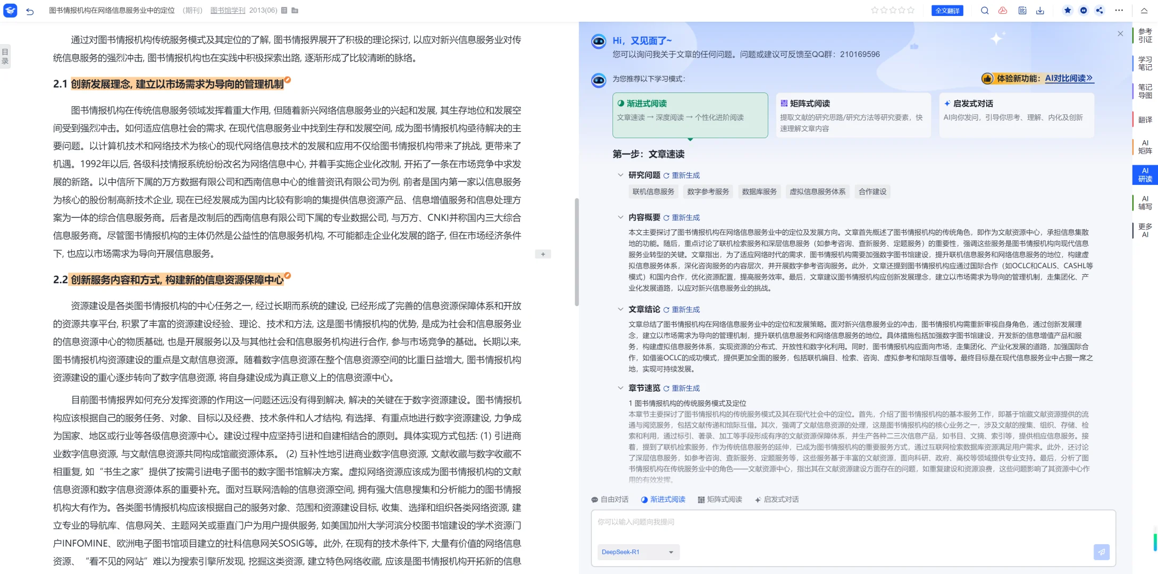Rate the article with the star rating
Image resolution: width=1158 pixels, height=574 pixels.
click(x=893, y=10)
